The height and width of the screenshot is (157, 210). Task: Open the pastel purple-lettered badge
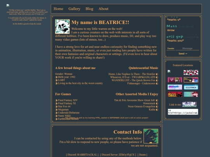point(175,87)
